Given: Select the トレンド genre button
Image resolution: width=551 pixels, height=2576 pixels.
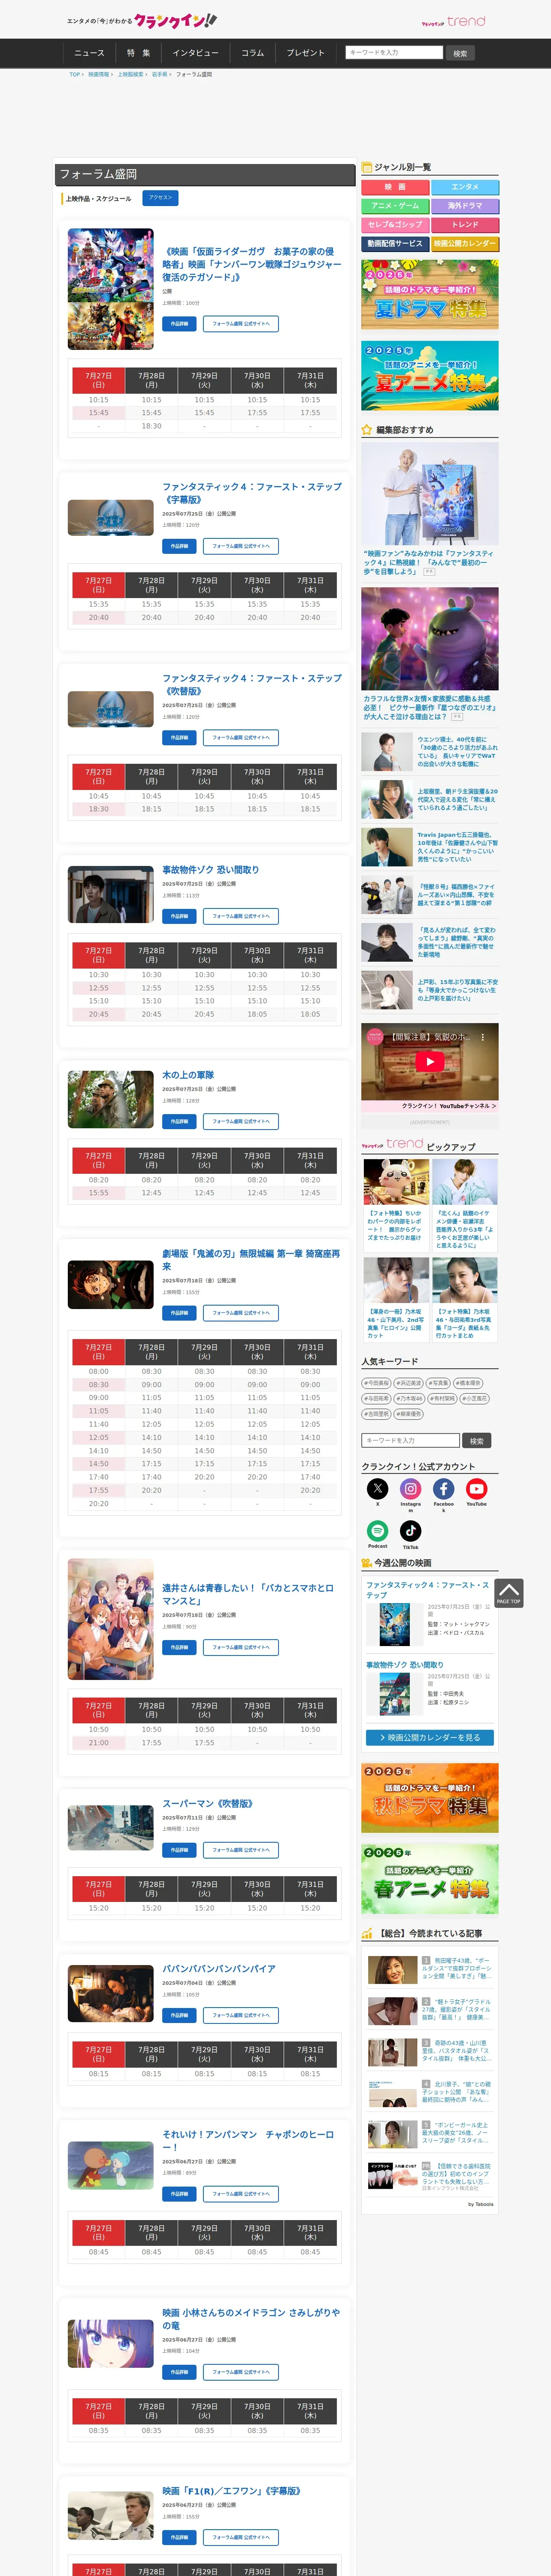Looking at the screenshot, I should coord(465,225).
